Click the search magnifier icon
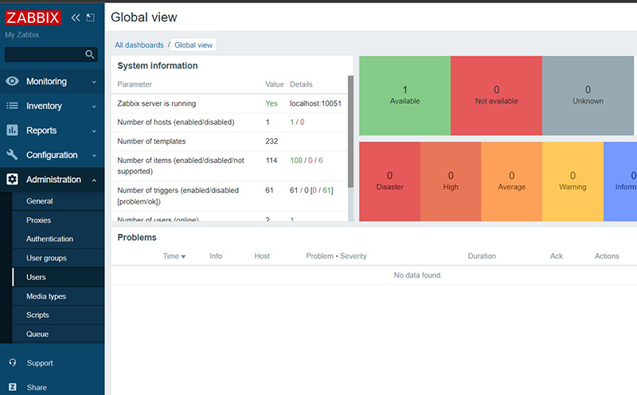The height and width of the screenshot is (395, 637). [x=90, y=54]
